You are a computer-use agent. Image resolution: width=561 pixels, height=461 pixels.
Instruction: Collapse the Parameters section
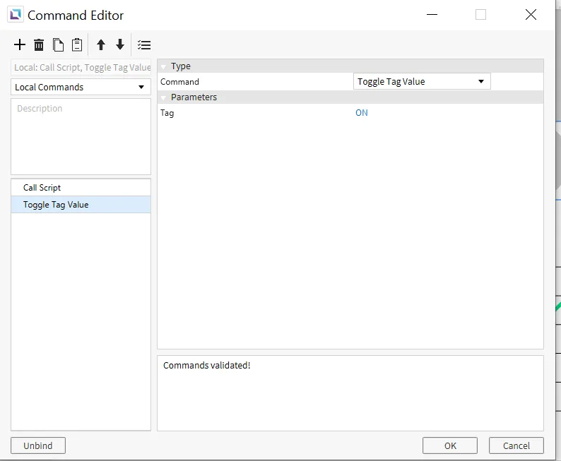[164, 97]
